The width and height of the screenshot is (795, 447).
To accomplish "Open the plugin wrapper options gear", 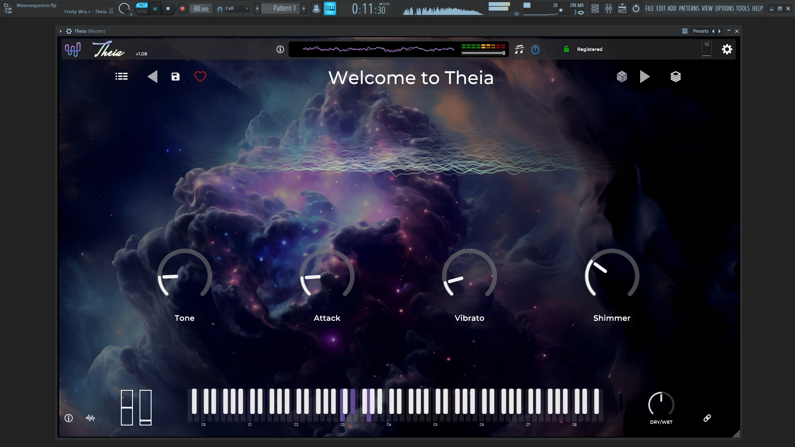I will [x=69, y=31].
